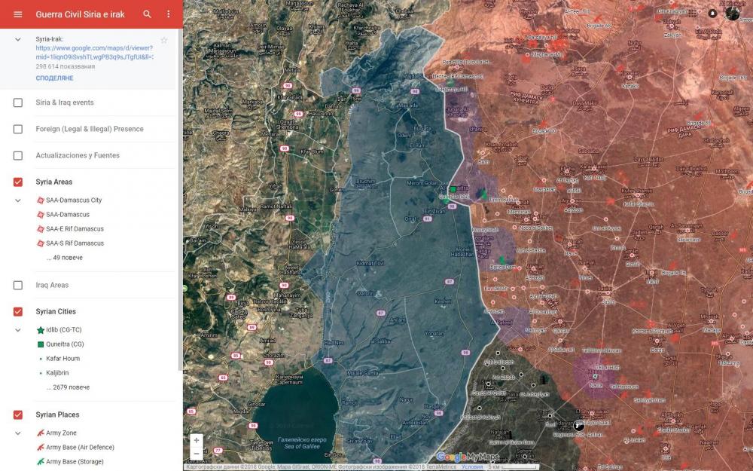This screenshot has height=471, width=753.
Task: Click the search magnifier icon
Action: (148, 14)
